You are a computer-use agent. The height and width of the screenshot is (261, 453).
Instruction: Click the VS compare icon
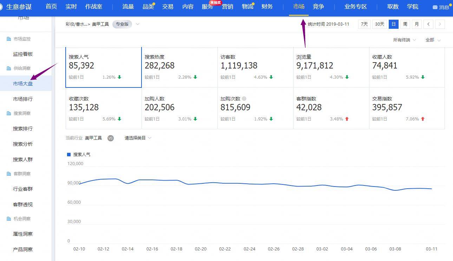pyautogui.click(x=111, y=138)
